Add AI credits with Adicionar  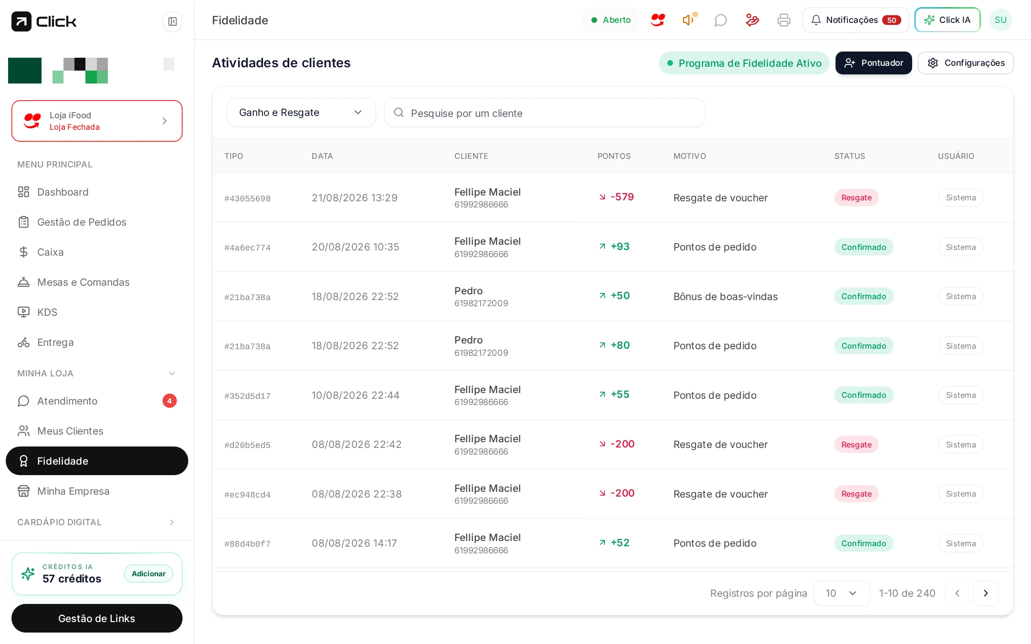(x=148, y=573)
